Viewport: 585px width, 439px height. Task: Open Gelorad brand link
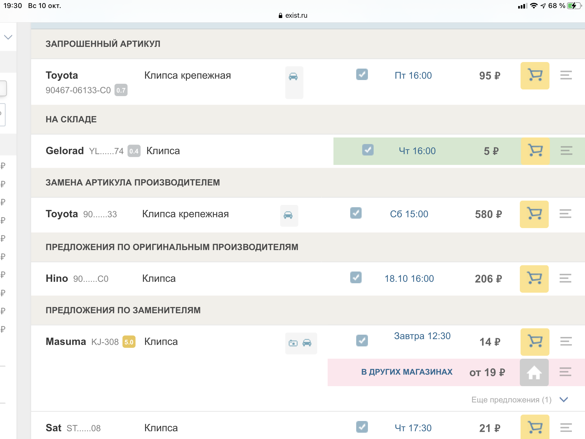65,151
